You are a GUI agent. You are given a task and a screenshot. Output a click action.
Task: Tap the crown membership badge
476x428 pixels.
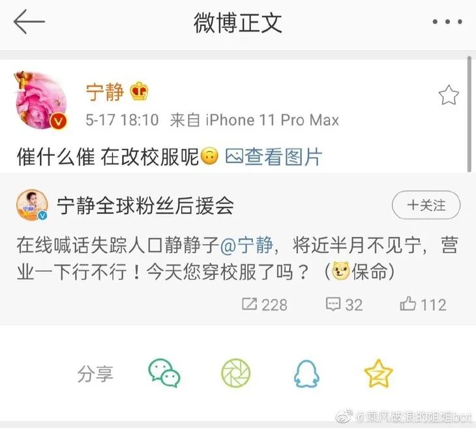click(x=140, y=91)
